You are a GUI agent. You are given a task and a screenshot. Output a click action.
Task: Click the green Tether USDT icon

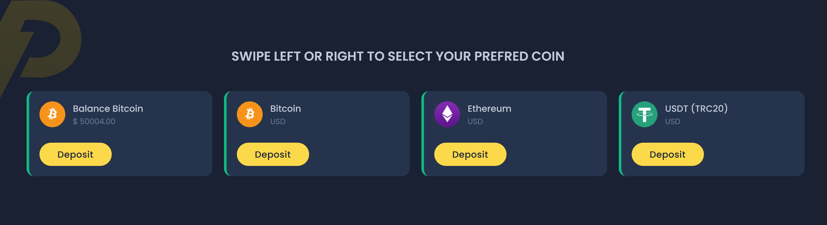coord(644,114)
